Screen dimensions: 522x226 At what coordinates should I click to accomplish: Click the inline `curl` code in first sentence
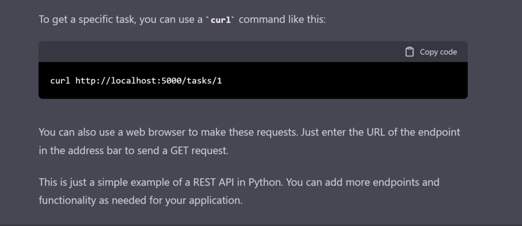221,20
